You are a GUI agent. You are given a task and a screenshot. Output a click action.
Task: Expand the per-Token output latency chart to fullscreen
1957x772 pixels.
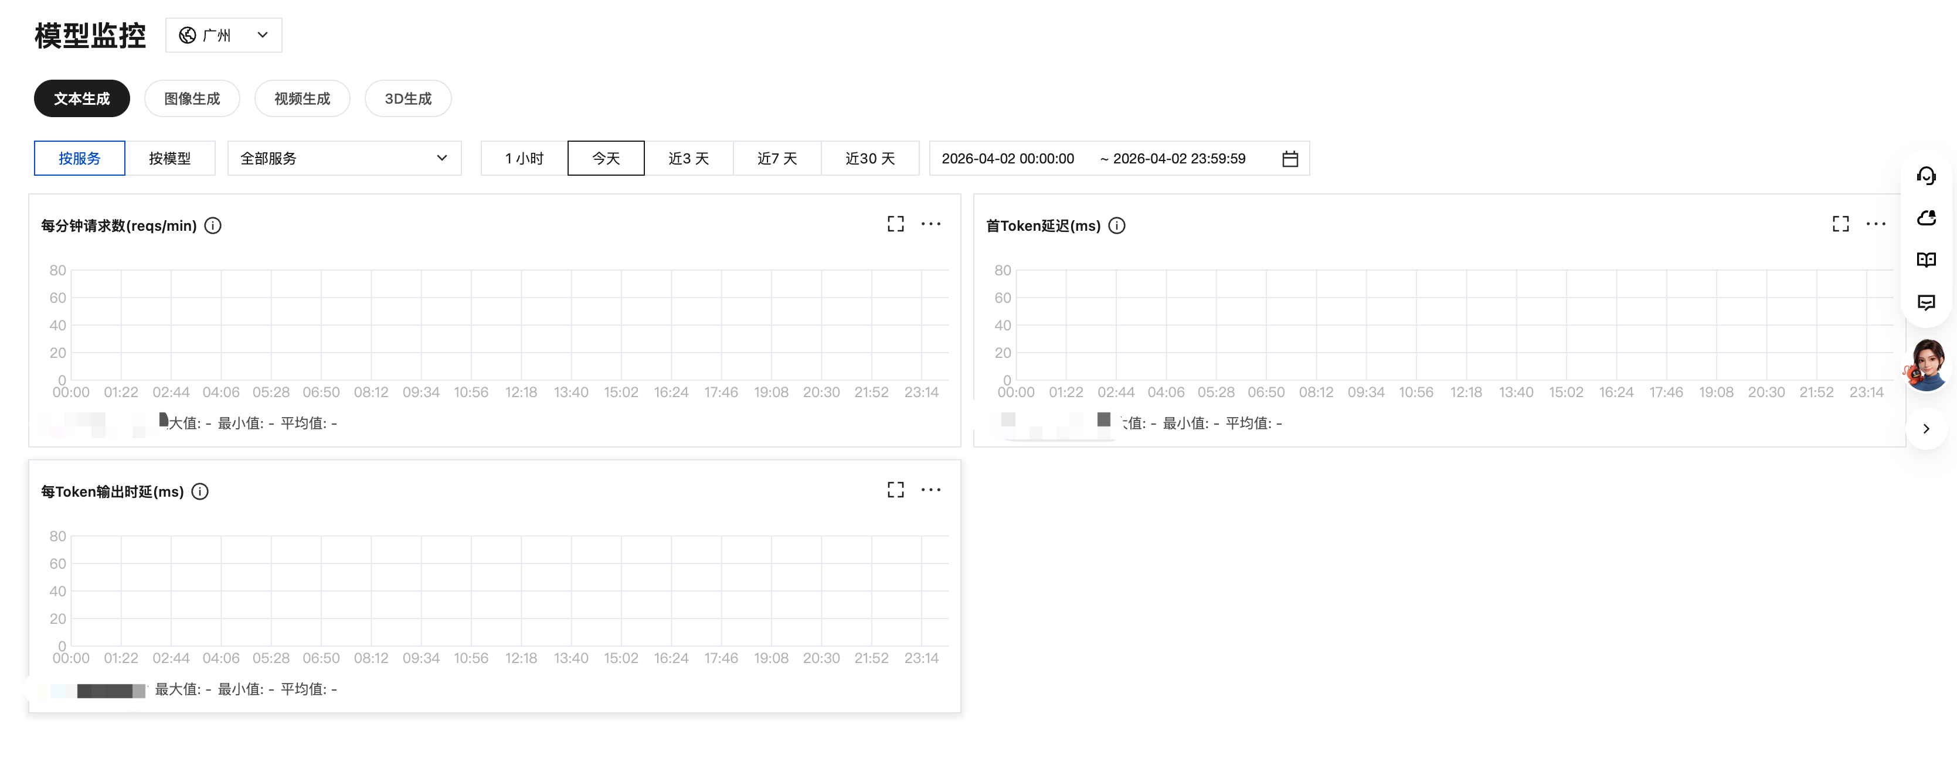click(895, 490)
